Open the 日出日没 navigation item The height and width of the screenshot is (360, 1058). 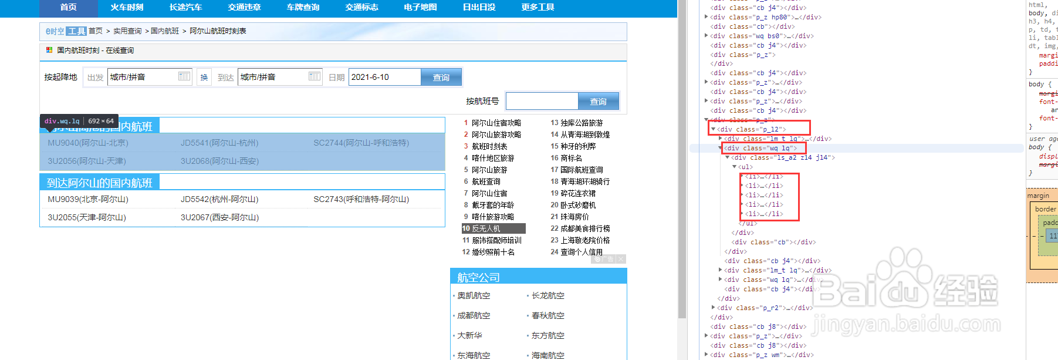479,8
